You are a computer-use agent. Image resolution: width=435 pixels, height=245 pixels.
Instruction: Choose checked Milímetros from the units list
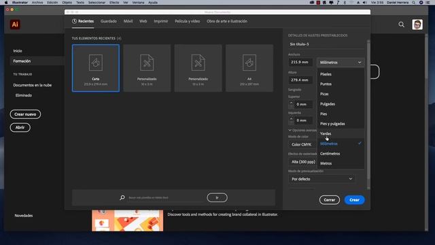point(341,144)
